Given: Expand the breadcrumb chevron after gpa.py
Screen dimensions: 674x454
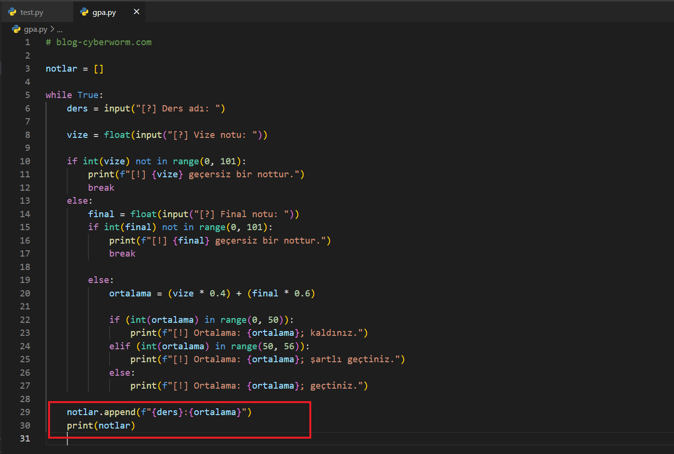Looking at the screenshot, I should coord(52,29).
